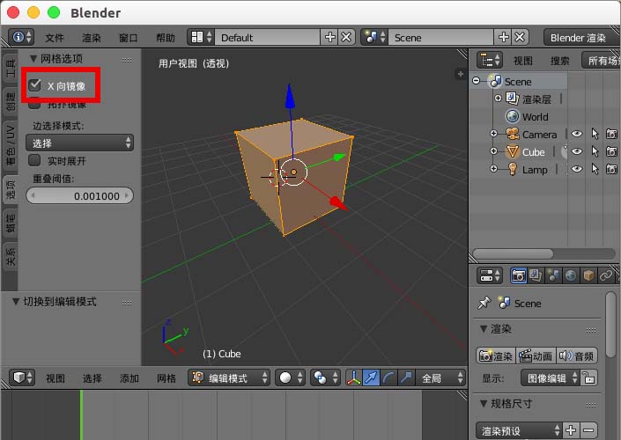Toggle Camera restrict-render camera icon
This screenshot has width=621, height=440.
tap(611, 135)
